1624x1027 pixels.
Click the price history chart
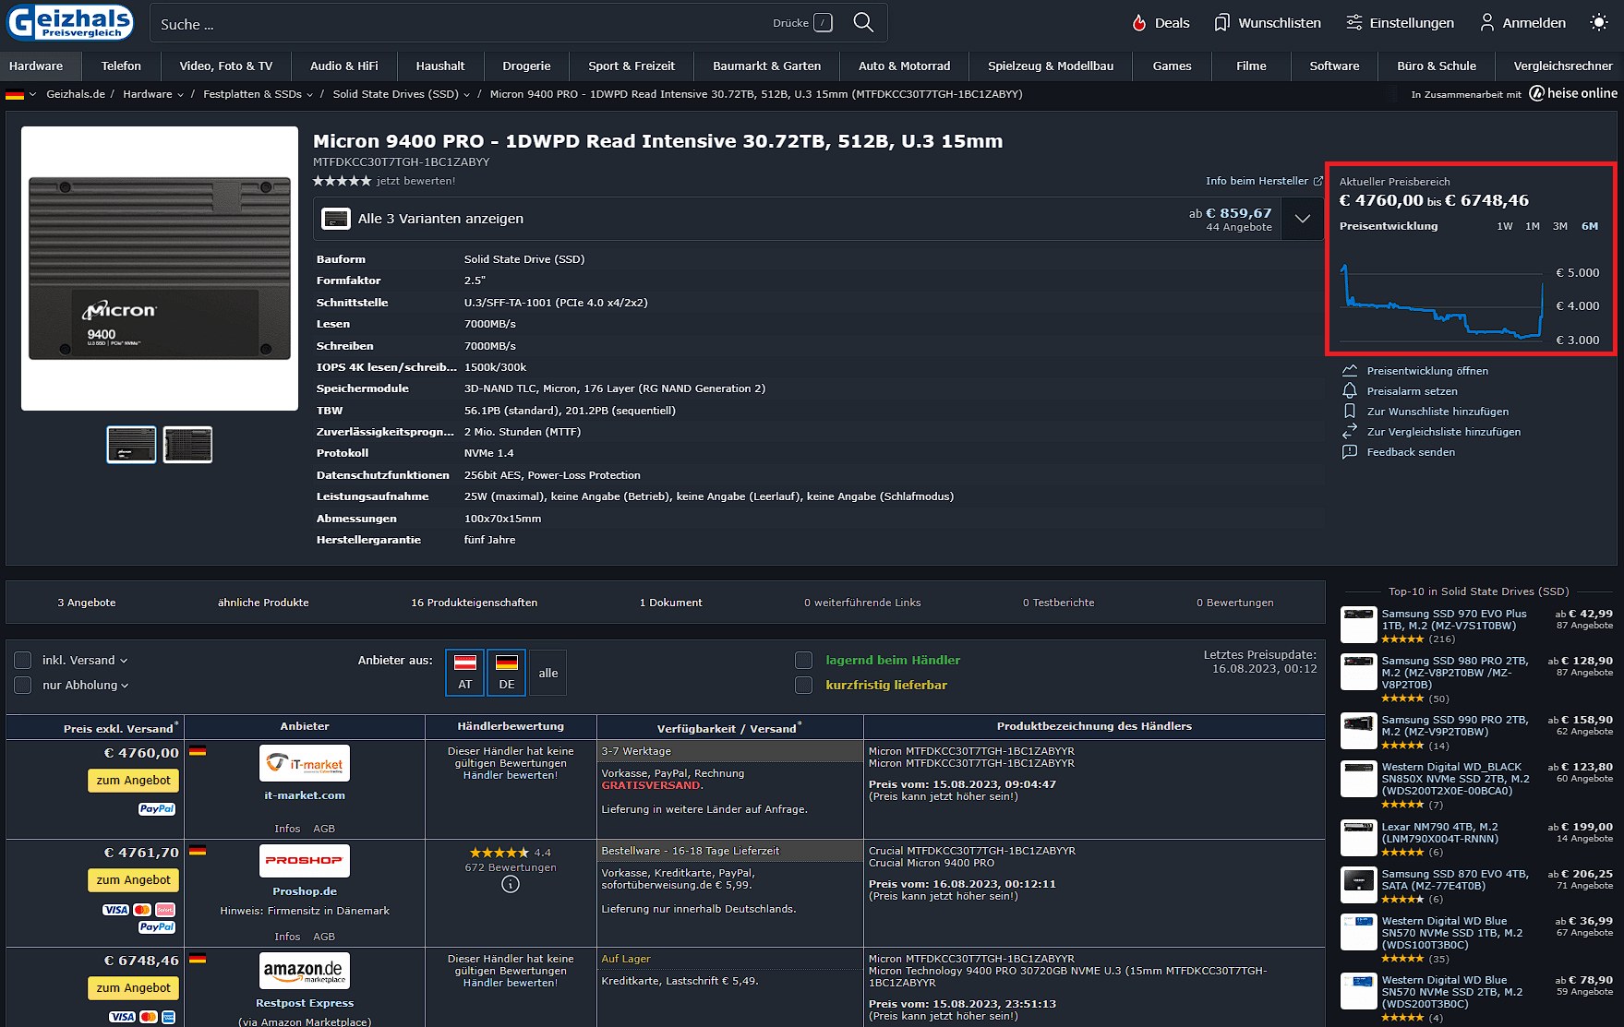(x=1440, y=301)
